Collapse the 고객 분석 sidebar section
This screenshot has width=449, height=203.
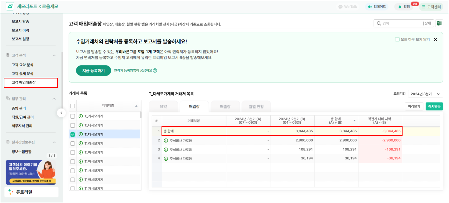pos(54,55)
